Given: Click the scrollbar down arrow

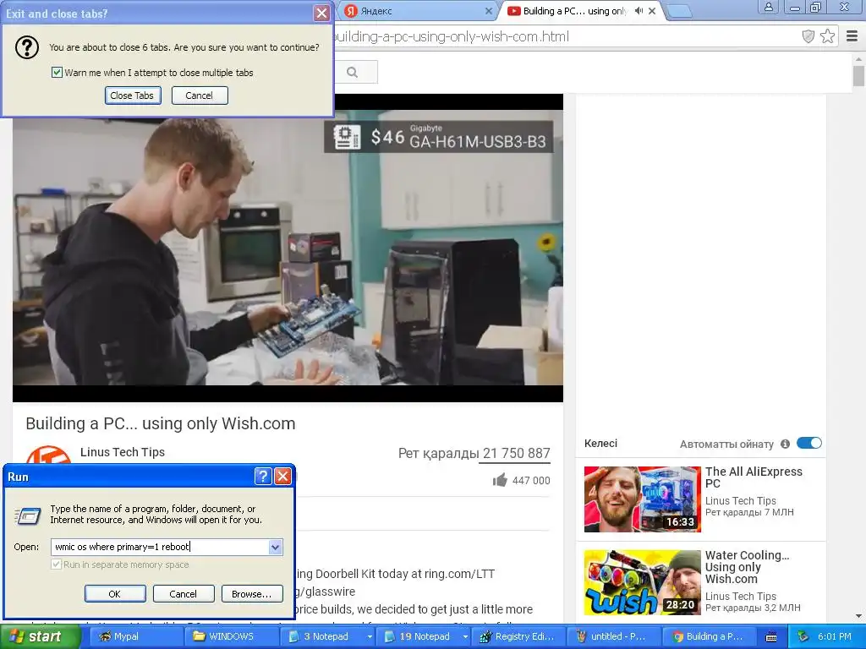Looking at the screenshot, I should point(858,616).
